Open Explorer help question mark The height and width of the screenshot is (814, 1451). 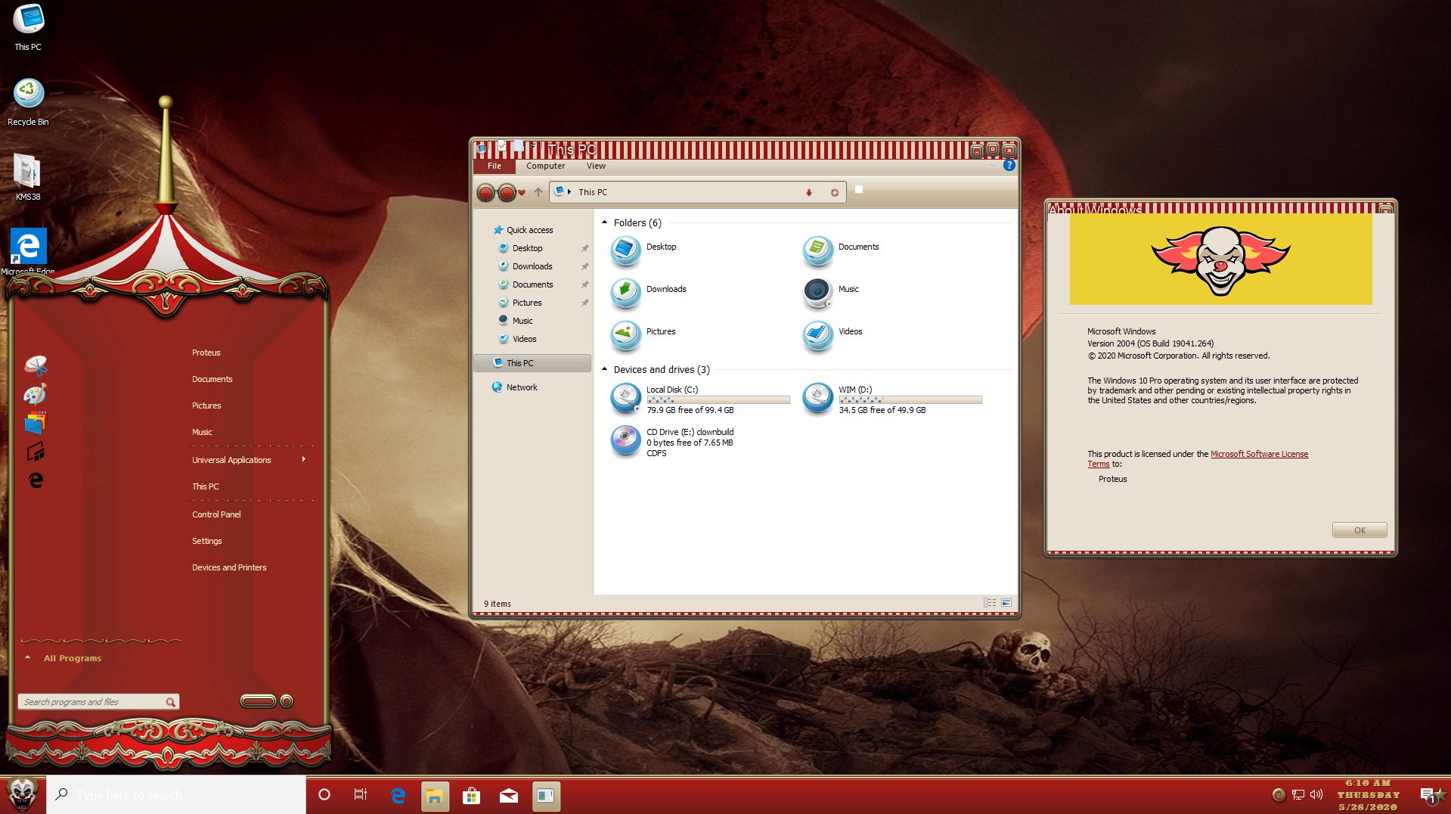pyautogui.click(x=1009, y=166)
